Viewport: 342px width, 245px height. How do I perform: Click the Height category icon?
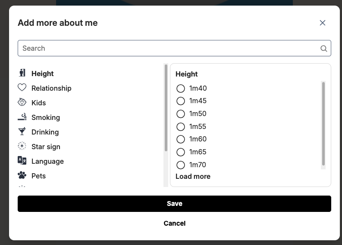click(22, 73)
